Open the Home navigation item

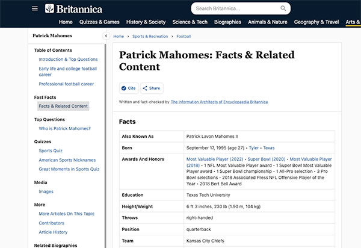[x=66, y=22]
